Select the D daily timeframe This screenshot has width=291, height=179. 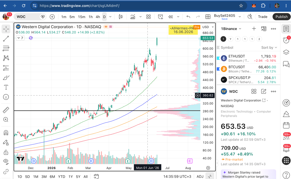click(104, 17)
